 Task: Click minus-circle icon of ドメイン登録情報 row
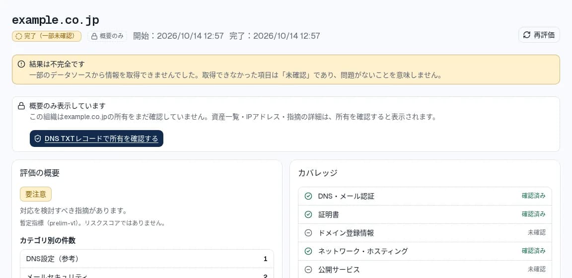[x=308, y=233]
